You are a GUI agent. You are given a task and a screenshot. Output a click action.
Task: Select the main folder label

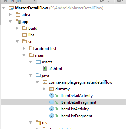coord(40,55)
